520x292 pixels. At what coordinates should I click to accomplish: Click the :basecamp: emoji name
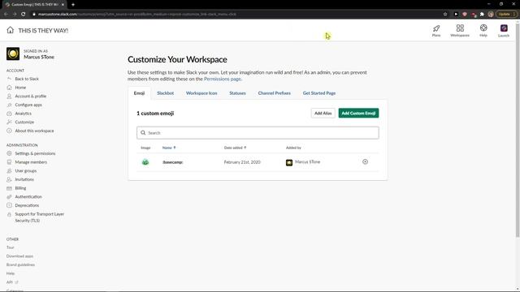pyautogui.click(x=173, y=162)
